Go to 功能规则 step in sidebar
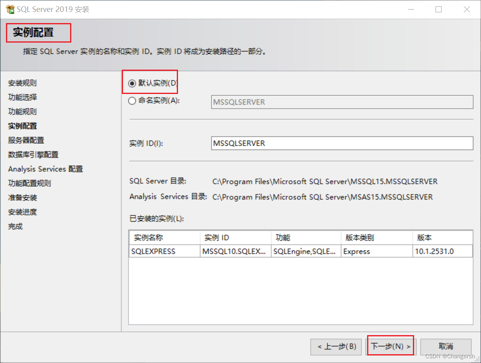Viewport: 481px width, 363px height. point(22,112)
